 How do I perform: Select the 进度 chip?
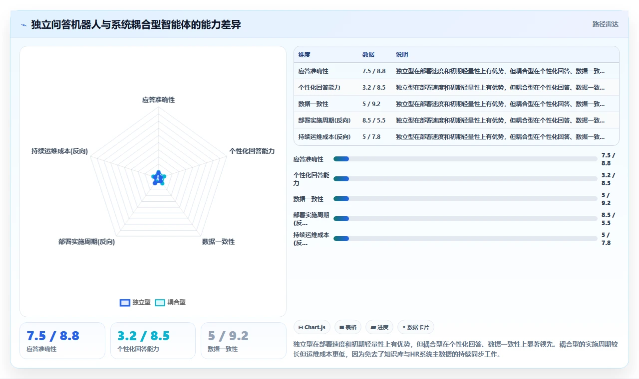pyautogui.click(x=379, y=327)
